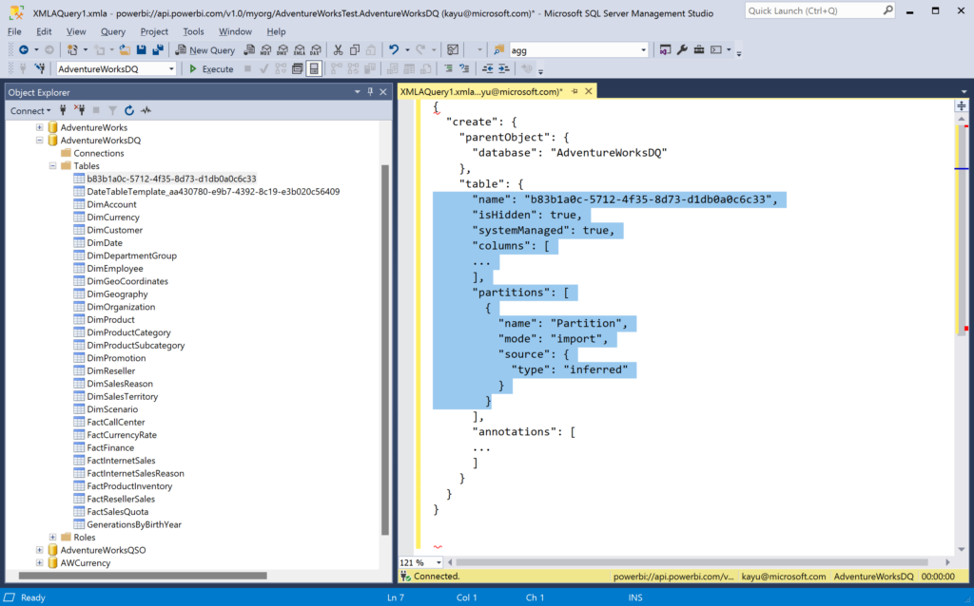The image size is (974, 606).
Task: Expand the AdventureWorks database node
Action: pos(40,127)
